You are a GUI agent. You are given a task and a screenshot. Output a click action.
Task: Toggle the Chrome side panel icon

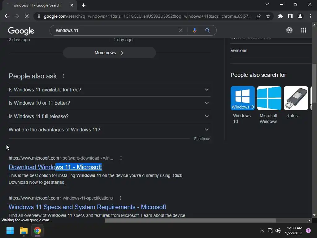(290, 16)
